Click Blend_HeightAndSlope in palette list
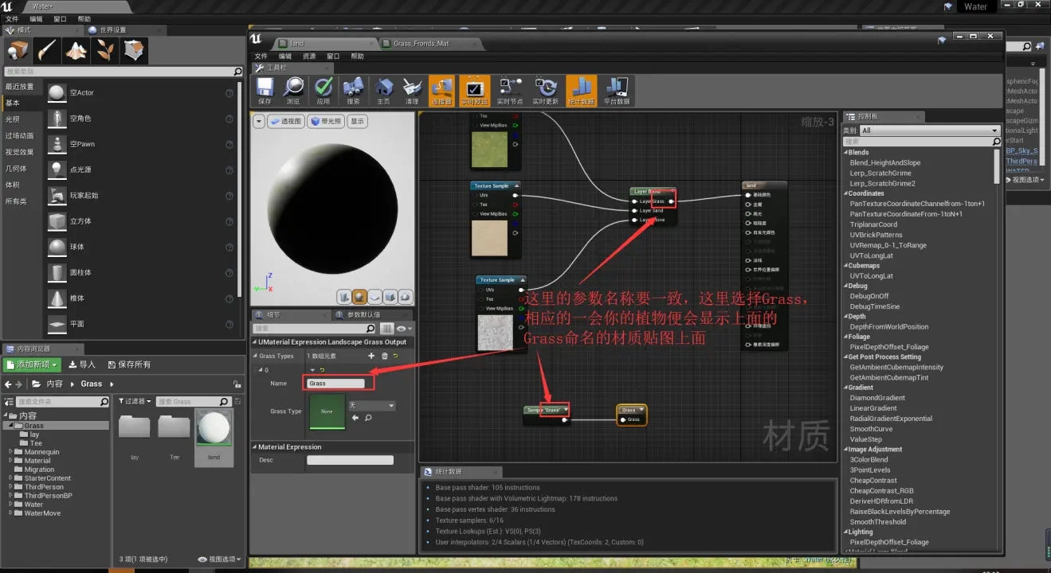Screen dimensions: 1051x573 pyautogui.click(x=885, y=162)
